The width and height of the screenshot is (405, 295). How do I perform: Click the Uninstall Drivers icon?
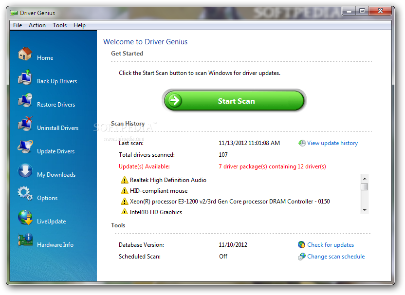coord(25,124)
